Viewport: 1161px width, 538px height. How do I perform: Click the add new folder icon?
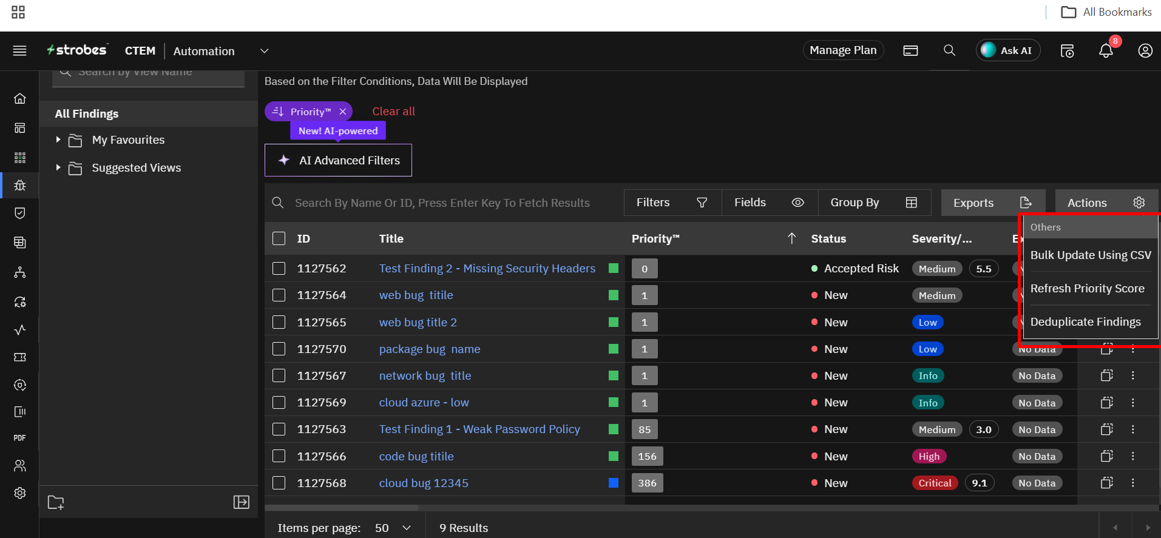pos(56,502)
